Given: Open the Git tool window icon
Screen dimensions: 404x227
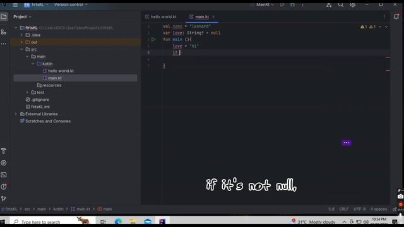Looking at the screenshot, I should pos(4,199).
